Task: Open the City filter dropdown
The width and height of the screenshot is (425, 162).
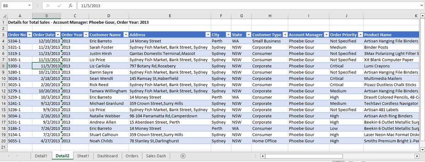Action: pyautogui.click(x=228, y=35)
